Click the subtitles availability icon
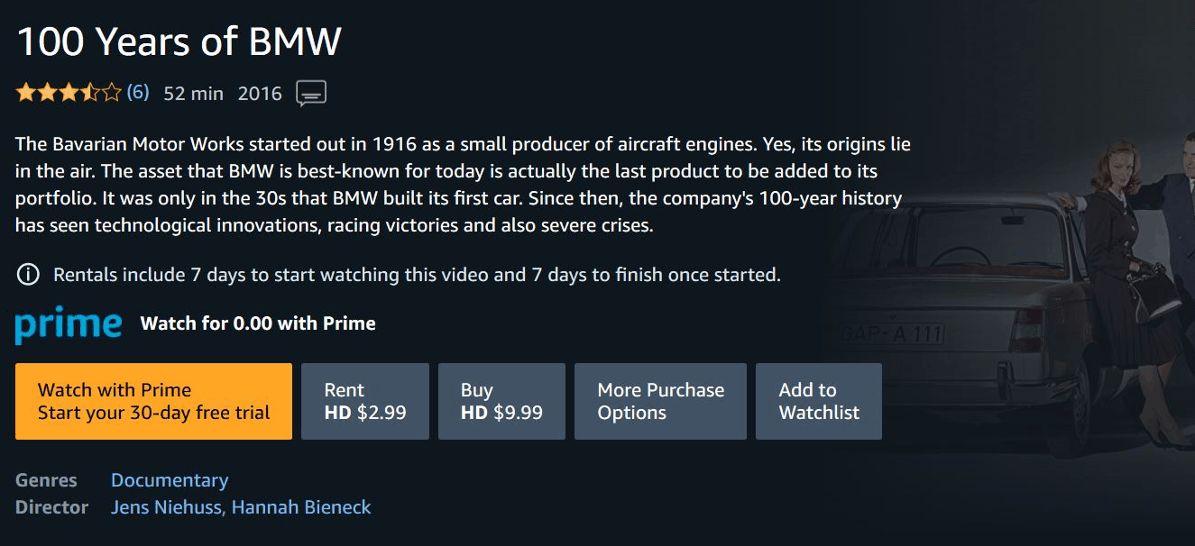This screenshot has width=1195, height=546. click(x=311, y=93)
